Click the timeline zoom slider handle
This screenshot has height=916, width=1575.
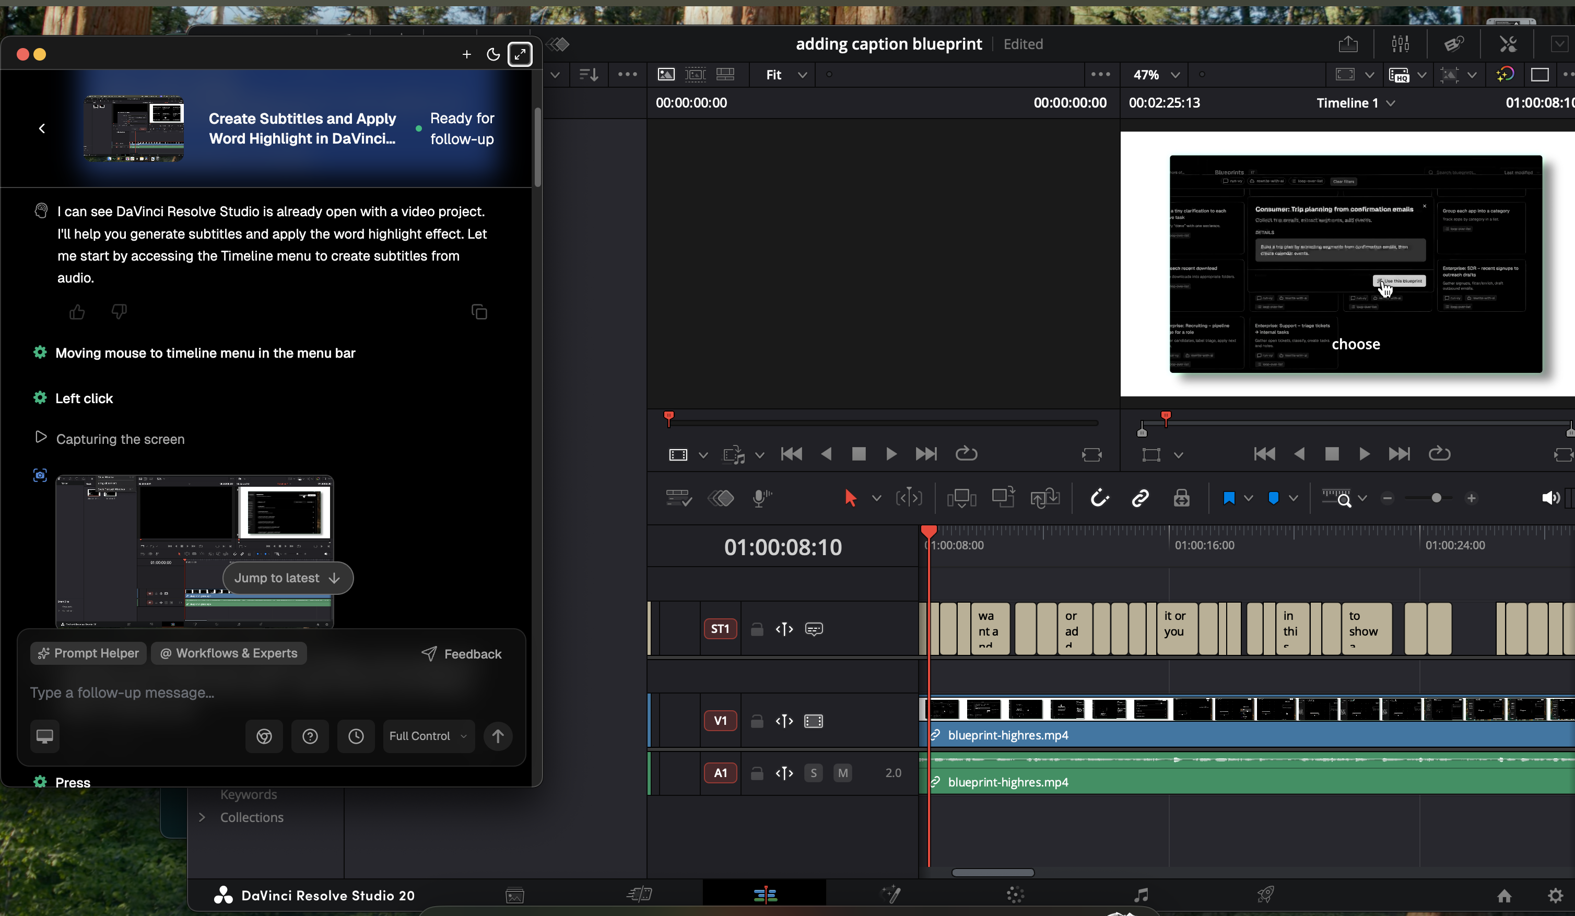(1436, 498)
